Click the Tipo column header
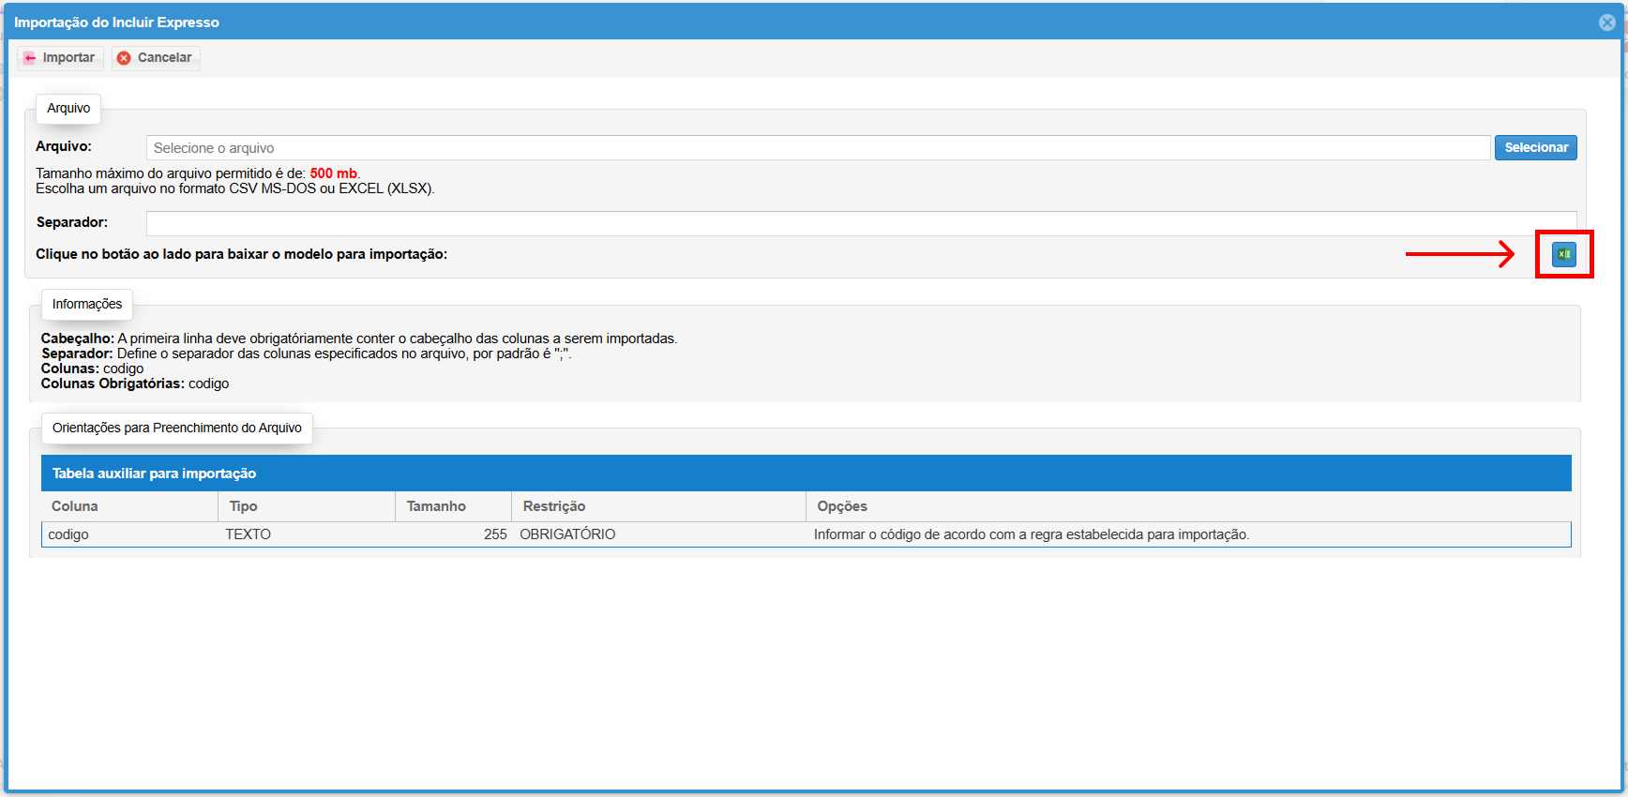The image size is (1628, 797). tap(243, 506)
